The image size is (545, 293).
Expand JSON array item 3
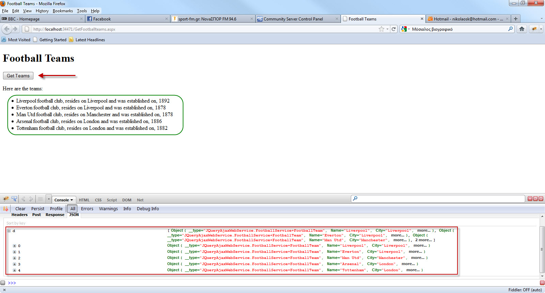[x=14, y=264]
